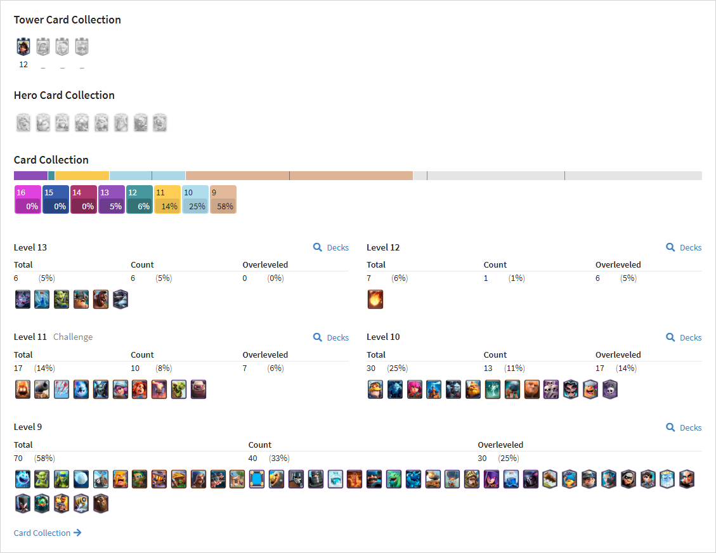Screen dimensions: 716x553
Task: Click the first locked Hero card
Action: click(23, 123)
